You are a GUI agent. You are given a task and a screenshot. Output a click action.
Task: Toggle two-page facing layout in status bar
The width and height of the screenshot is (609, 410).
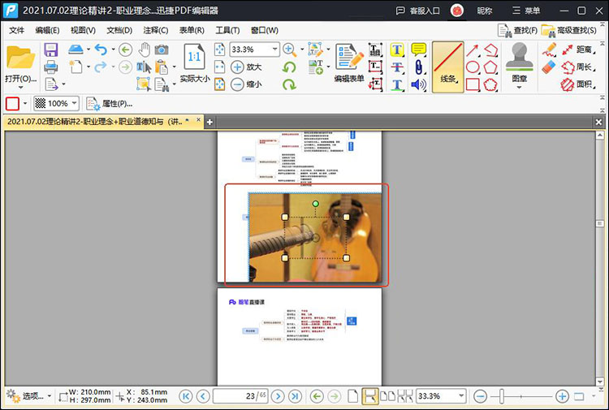[x=387, y=396]
